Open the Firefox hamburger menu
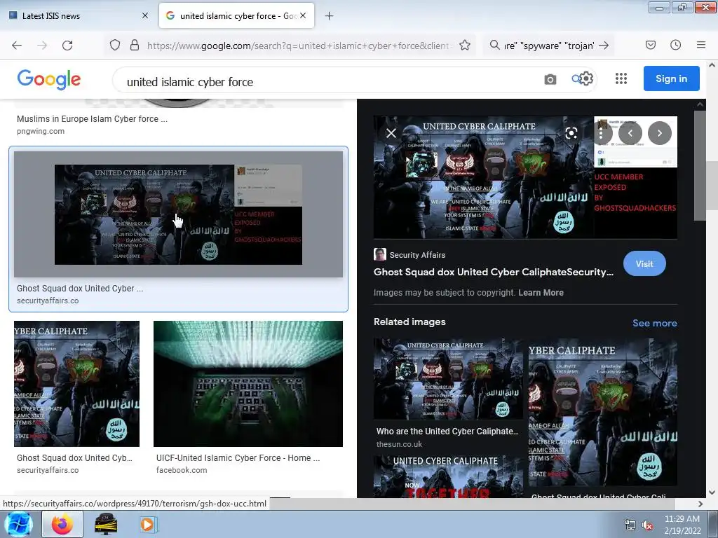Screen dimensions: 718x538 pyautogui.click(x=700, y=45)
